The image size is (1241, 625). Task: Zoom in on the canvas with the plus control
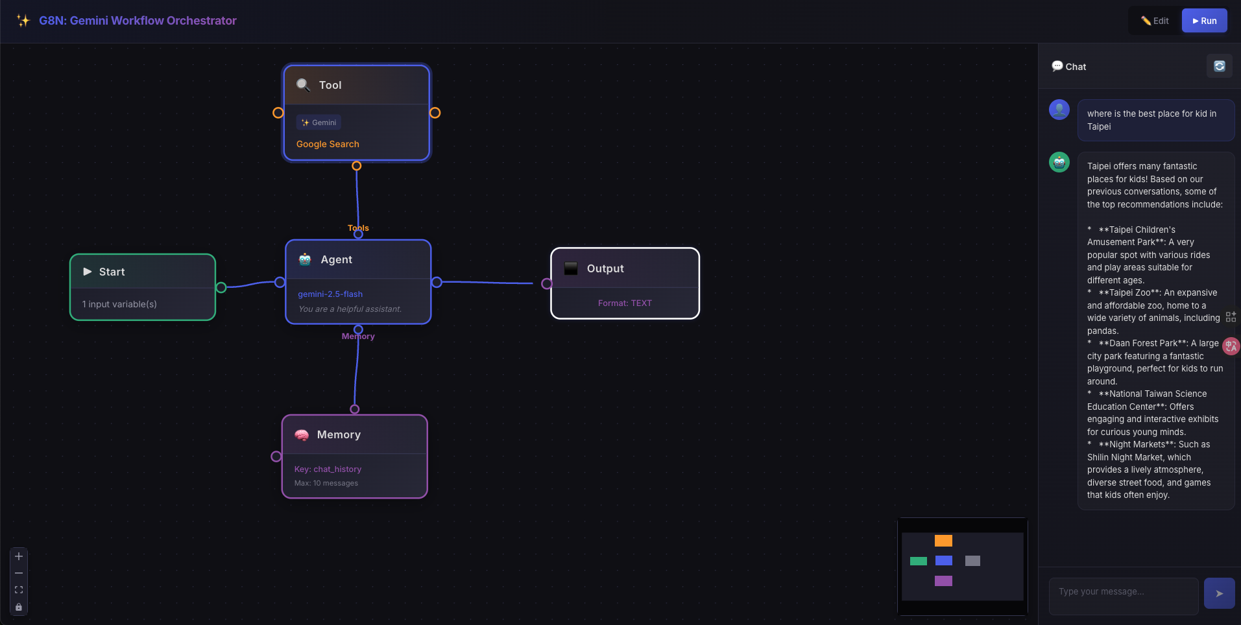tap(19, 556)
